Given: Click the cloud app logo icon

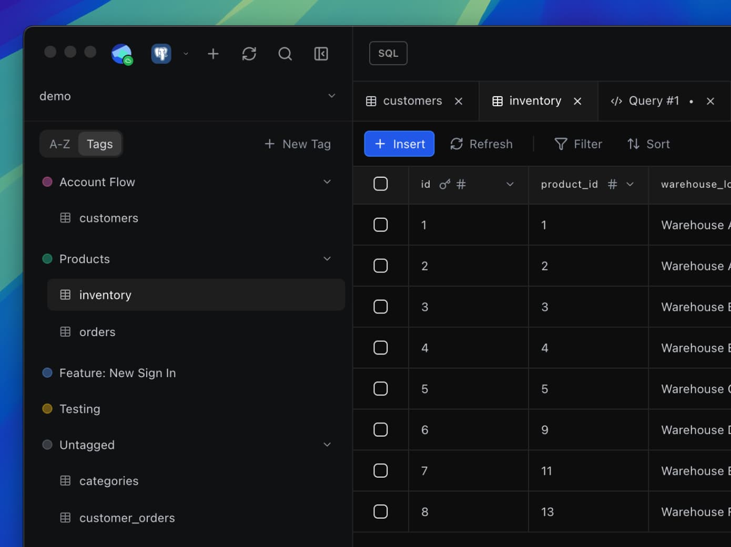Looking at the screenshot, I should point(121,54).
